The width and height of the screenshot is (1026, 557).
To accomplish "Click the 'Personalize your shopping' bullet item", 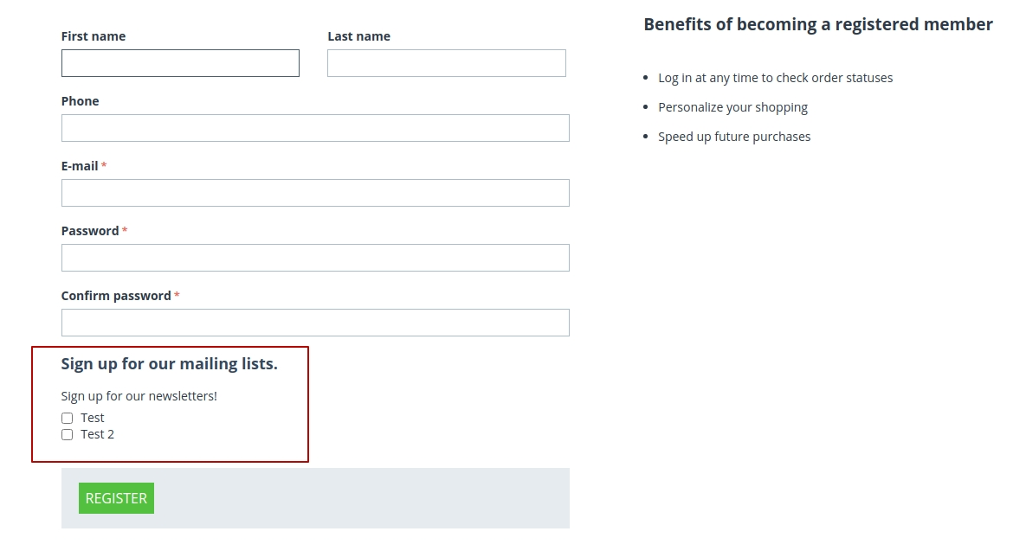I will click(x=732, y=107).
